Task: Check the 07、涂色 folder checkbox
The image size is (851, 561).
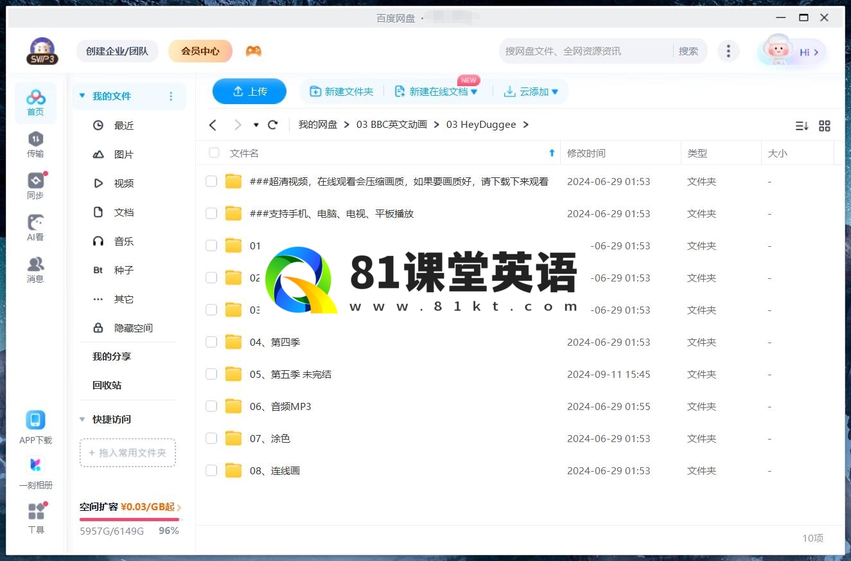Action: click(211, 438)
